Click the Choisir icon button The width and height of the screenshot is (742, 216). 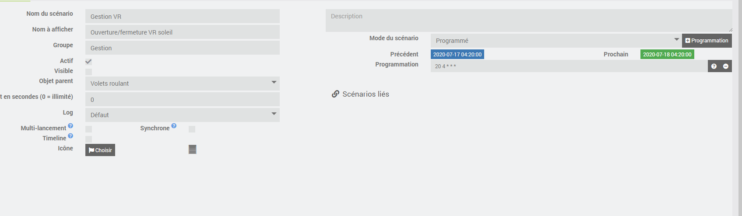[x=100, y=150]
